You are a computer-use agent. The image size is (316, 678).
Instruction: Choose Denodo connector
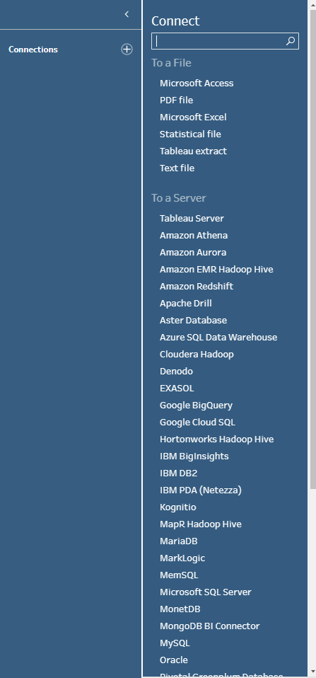pyautogui.click(x=176, y=371)
